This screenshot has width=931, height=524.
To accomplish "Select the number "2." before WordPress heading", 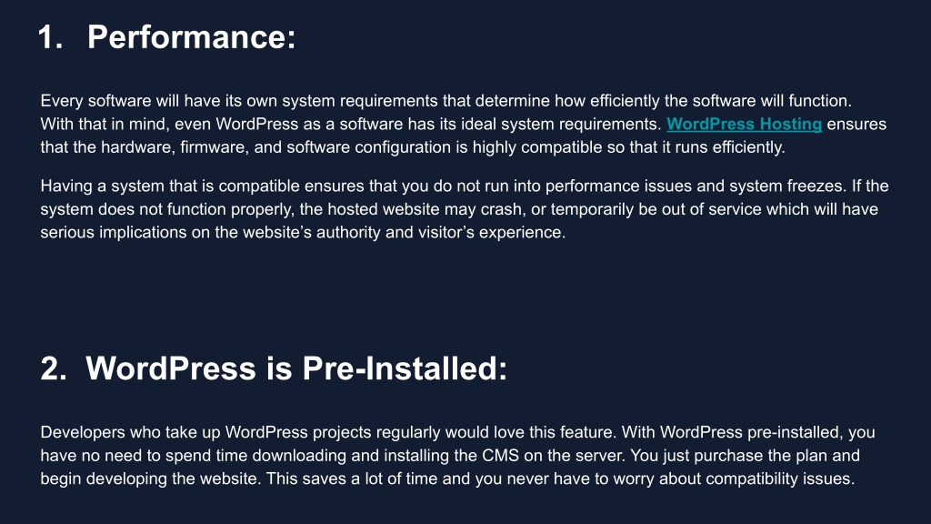I will point(54,368).
